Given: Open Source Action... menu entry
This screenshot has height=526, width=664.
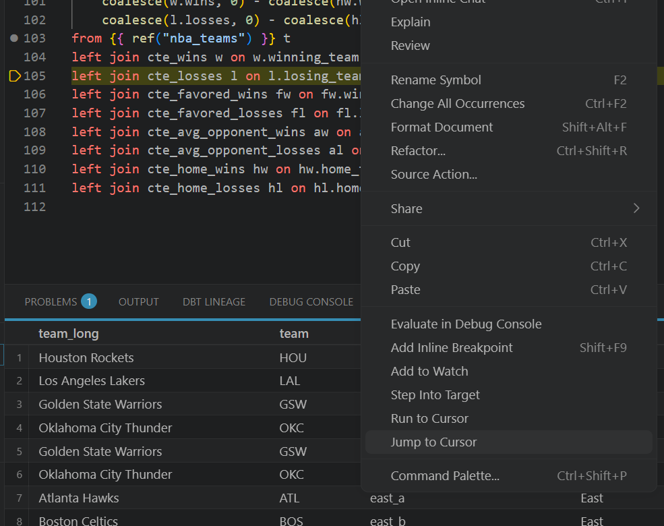Looking at the screenshot, I should click(x=508, y=175).
